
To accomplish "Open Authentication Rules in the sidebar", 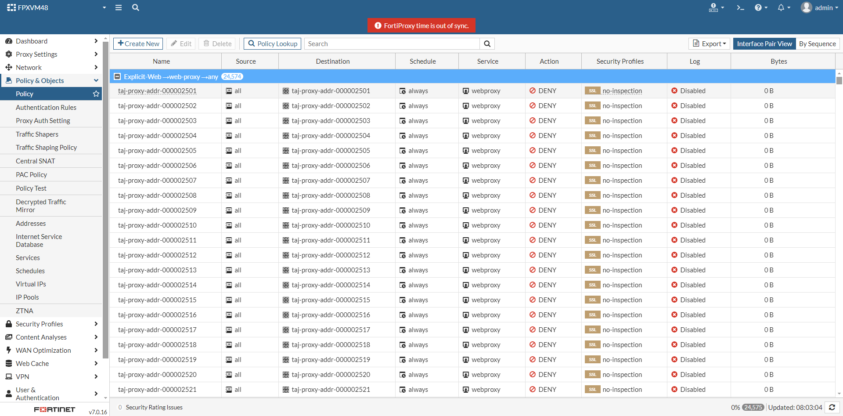I will 46,107.
